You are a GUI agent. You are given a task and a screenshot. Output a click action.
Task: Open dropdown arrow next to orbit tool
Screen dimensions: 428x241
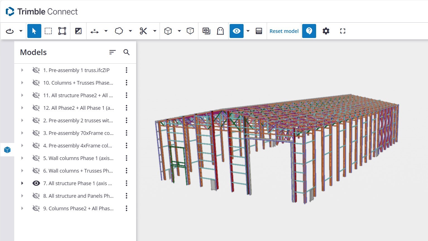[21, 31]
